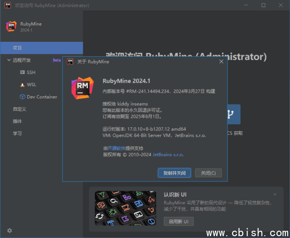Click the Dev Container cube icon
This screenshot has width=290, height=238.
tap(22, 97)
